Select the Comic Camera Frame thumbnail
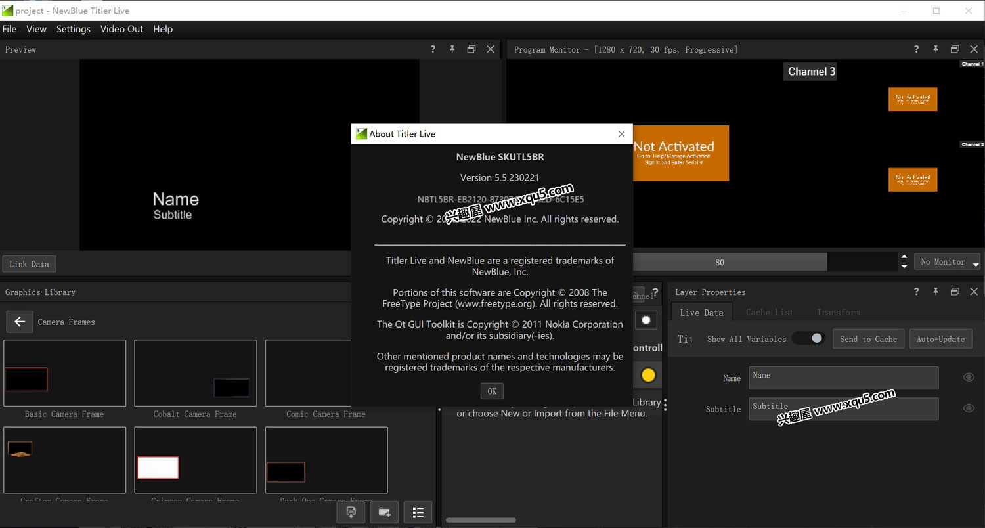The height and width of the screenshot is (528, 985). [308, 373]
